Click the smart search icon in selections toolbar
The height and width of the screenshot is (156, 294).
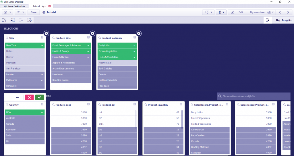[4, 20]
